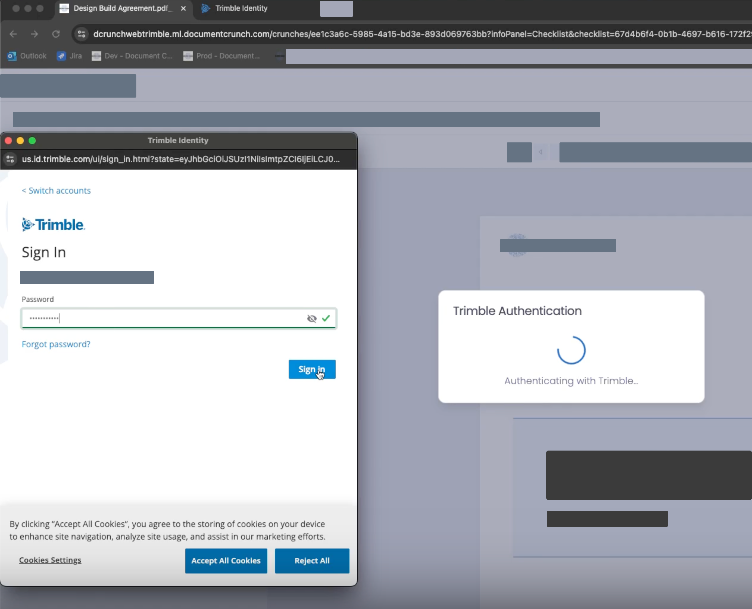View site info icon in main address bar
The width and height of the screenshot is (752, 609).
(x=82, y=34)
